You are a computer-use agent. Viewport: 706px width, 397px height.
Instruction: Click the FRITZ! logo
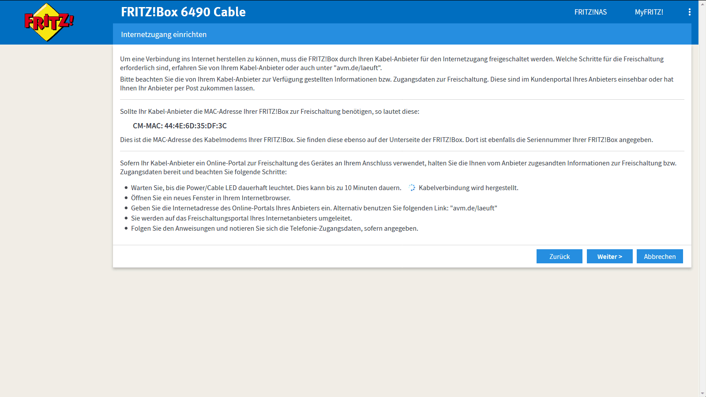point(49,22)
